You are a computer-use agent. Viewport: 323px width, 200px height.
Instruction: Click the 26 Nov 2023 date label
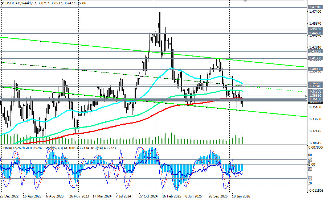point(79,196)
